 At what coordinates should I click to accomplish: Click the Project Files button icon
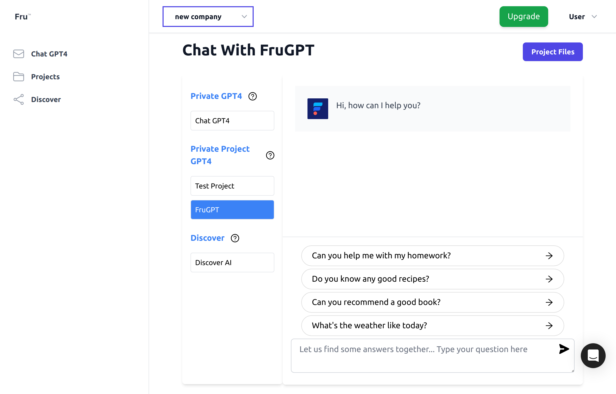[553, 52]
